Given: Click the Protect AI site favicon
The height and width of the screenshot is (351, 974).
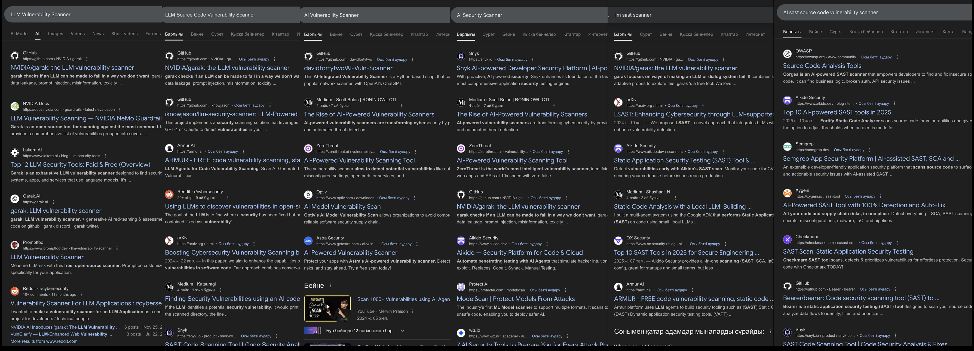Looking at the screenshot, I should point(461,287).
